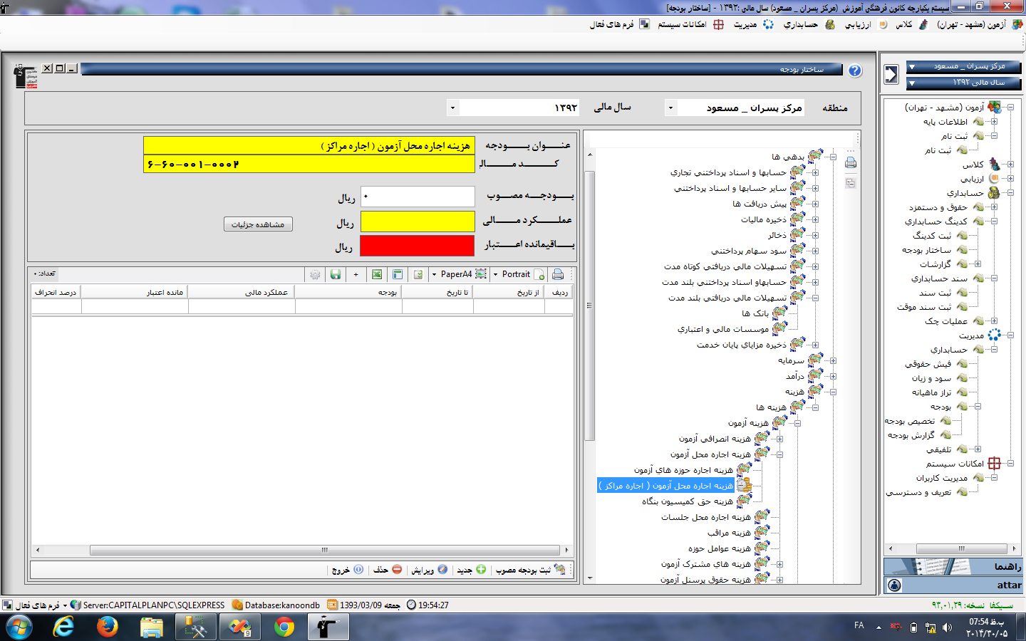Click the بودجه column header
The image size is (1026, 641).
click(x=348, y=292)
